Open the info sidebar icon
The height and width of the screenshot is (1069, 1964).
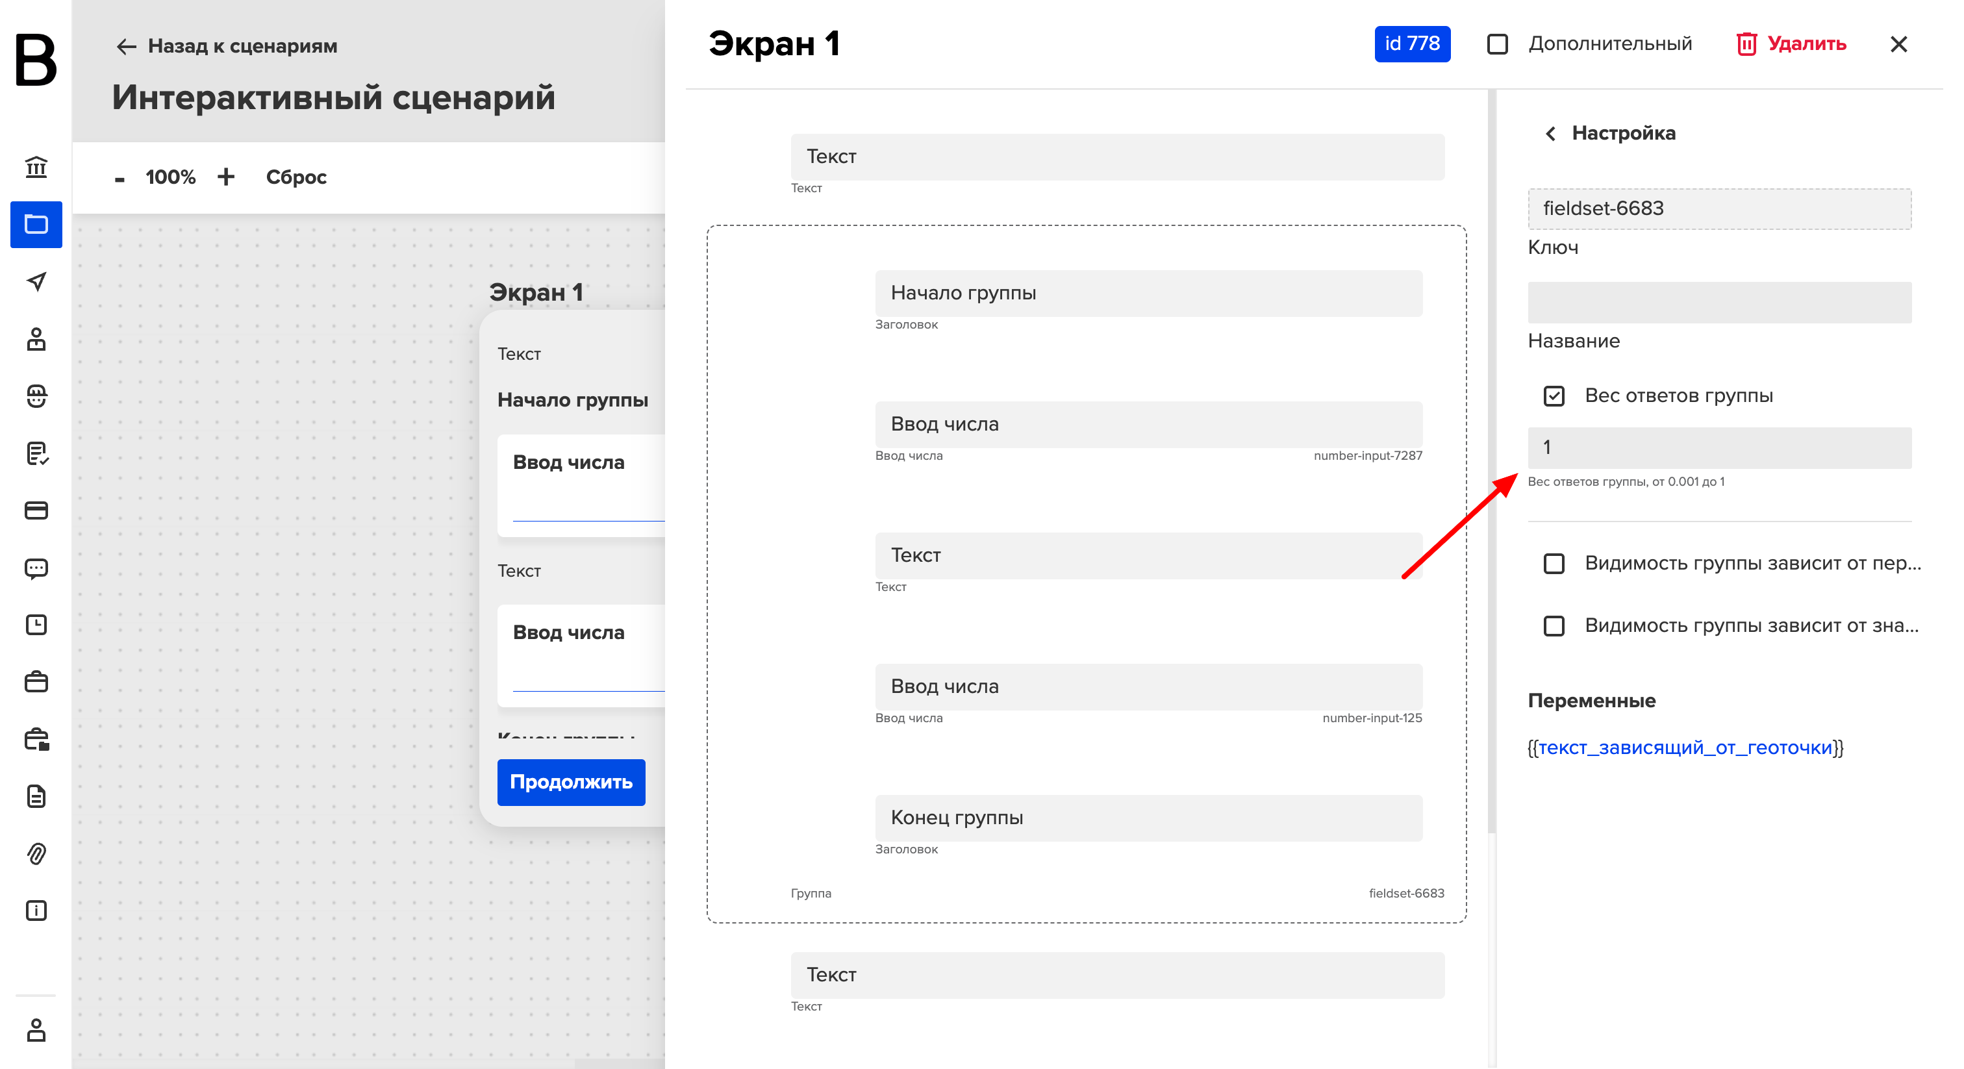tap(36, 911)
